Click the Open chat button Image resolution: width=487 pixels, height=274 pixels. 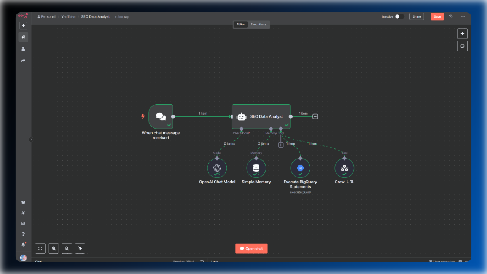coord(251,249)
